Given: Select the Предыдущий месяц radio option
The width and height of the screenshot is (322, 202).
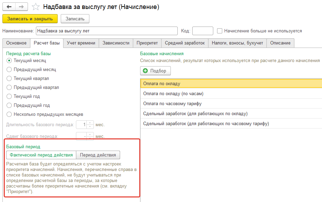Looking at the screenshot, I should point(9,69).
